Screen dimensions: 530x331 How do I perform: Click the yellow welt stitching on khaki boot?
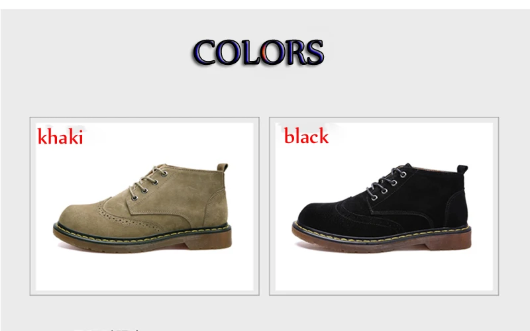click(142, 234)
